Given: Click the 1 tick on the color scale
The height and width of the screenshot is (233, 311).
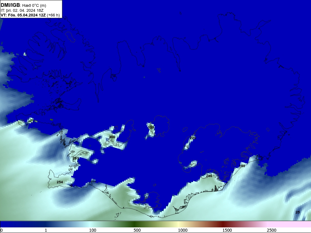Looking at the screenshot, I should tap(46, 230).
